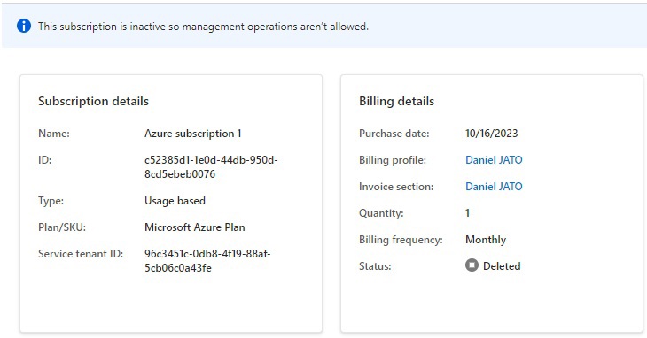Viewport: 647px width, 338px height.
Task: Select the quantity value 1
Action: point(467,213)
